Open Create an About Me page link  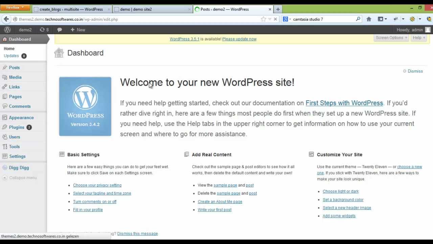pyautogui.click(x=220, y=202)
